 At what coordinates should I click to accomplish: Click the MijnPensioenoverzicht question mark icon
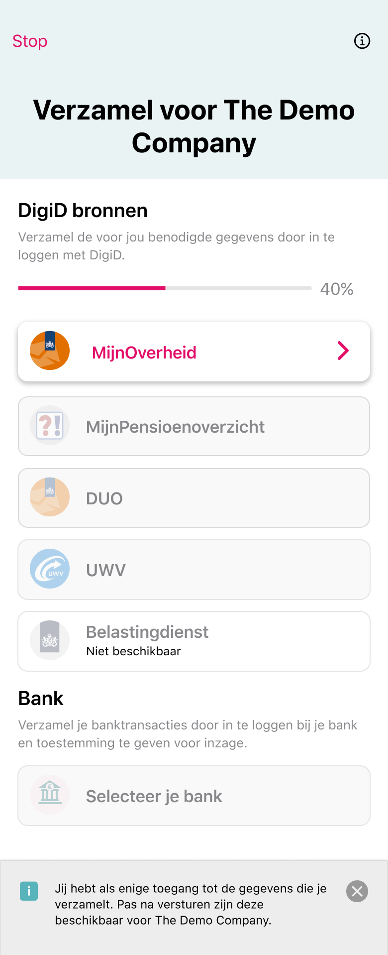pos(50,426)
